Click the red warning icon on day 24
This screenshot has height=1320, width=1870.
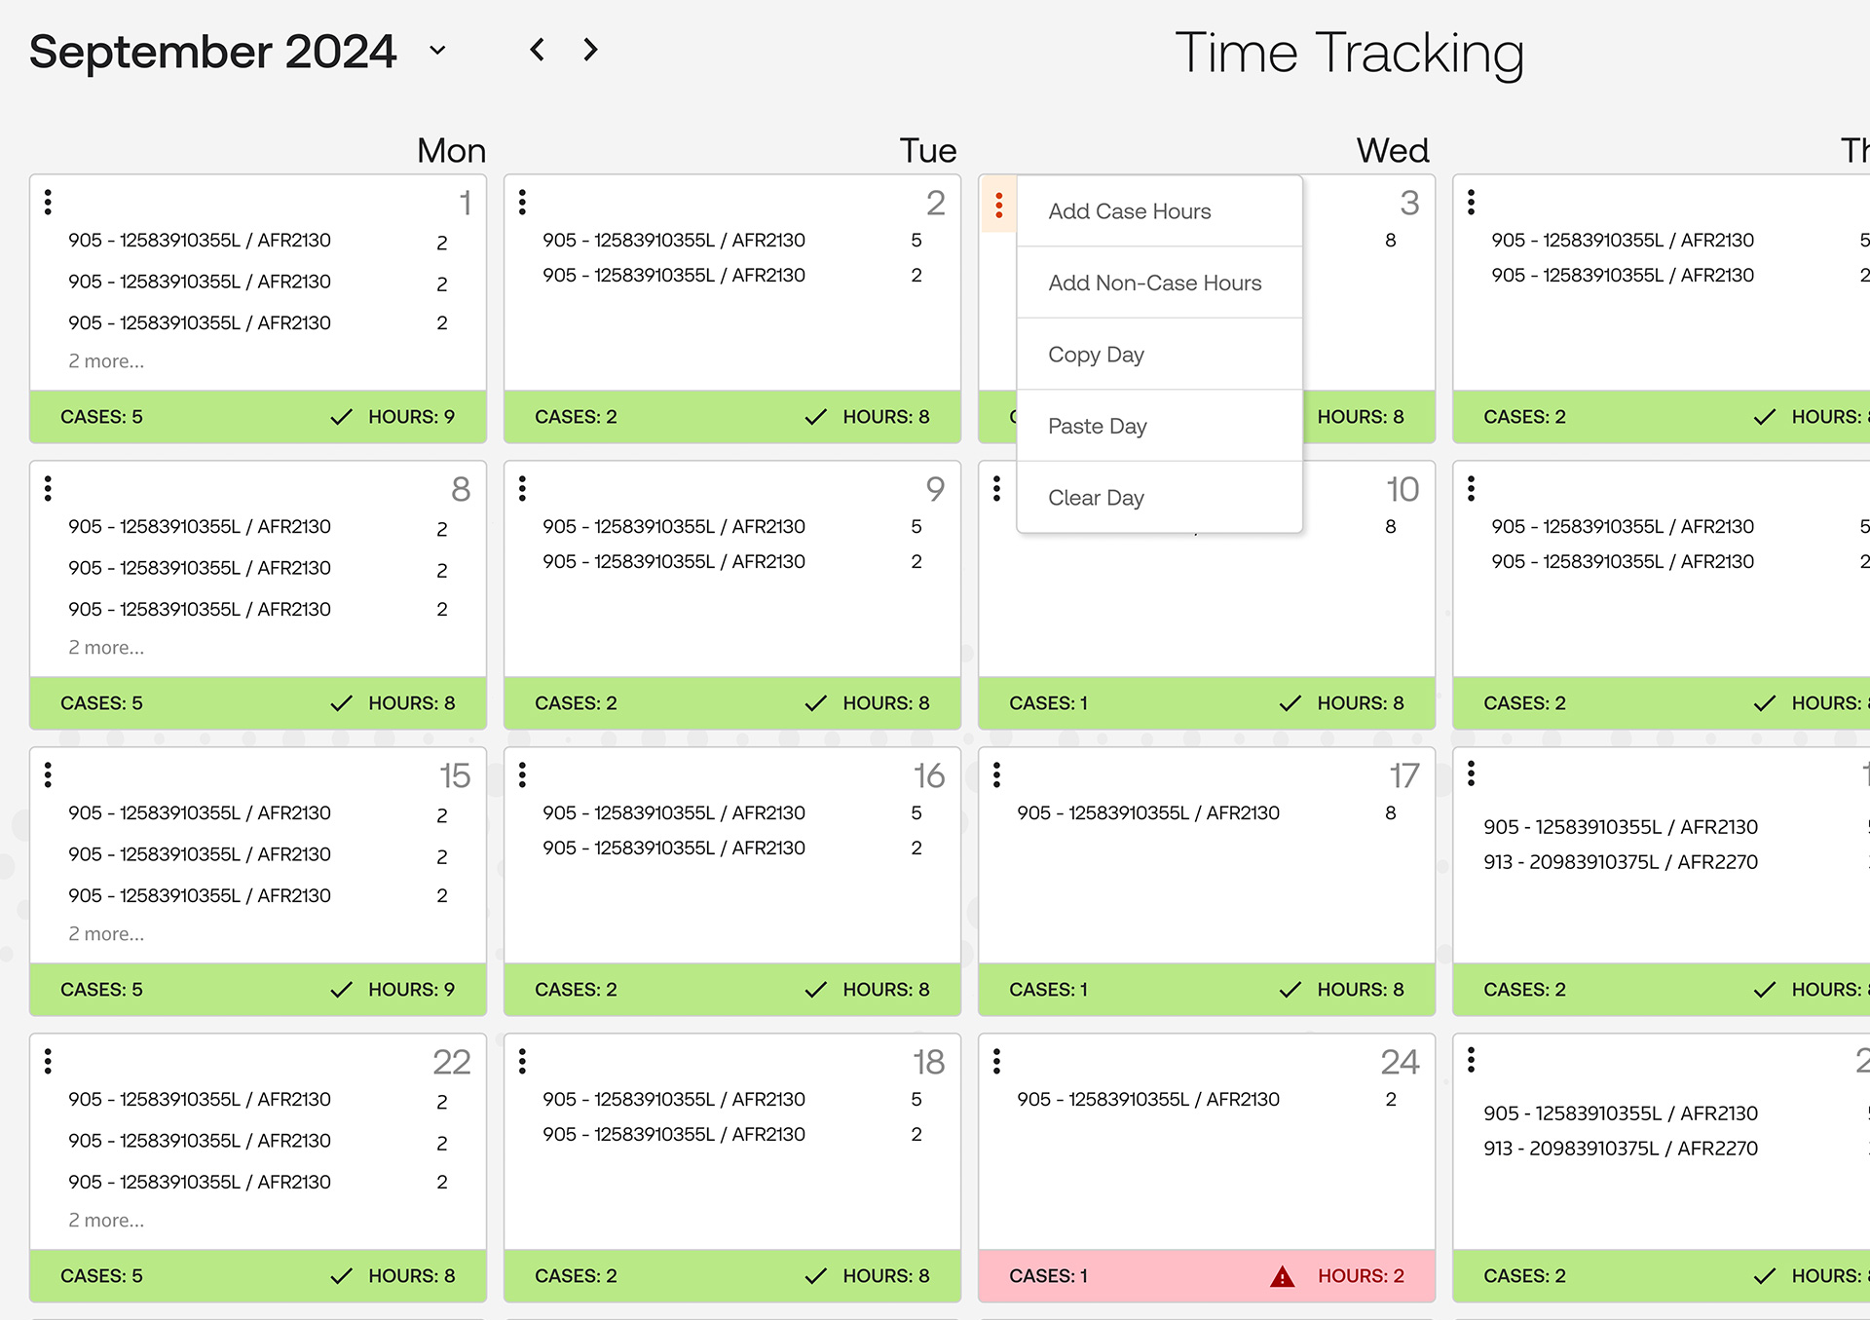point(1283,1276)
